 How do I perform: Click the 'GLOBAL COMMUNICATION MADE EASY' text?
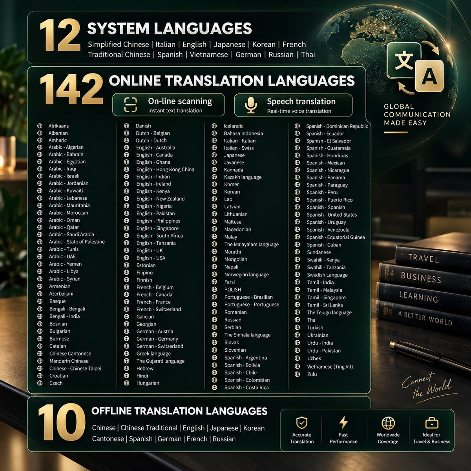417,115
